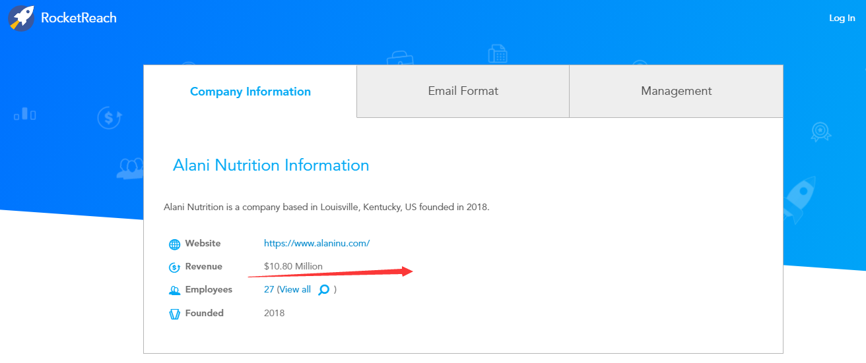Image resolution: width=866 pixels, height=363 pixels.
Task: Click the people icon beside Employees
Action: coord(174,291)
